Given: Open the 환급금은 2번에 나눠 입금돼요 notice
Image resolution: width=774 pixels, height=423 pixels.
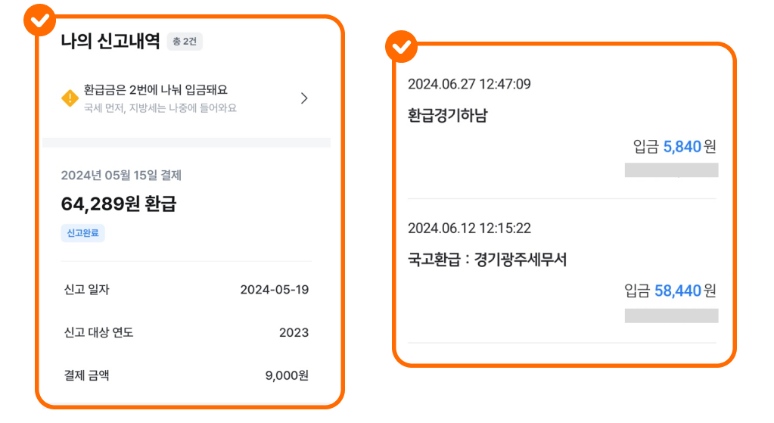Looking at the screenshot, I should tap(187, 98).
